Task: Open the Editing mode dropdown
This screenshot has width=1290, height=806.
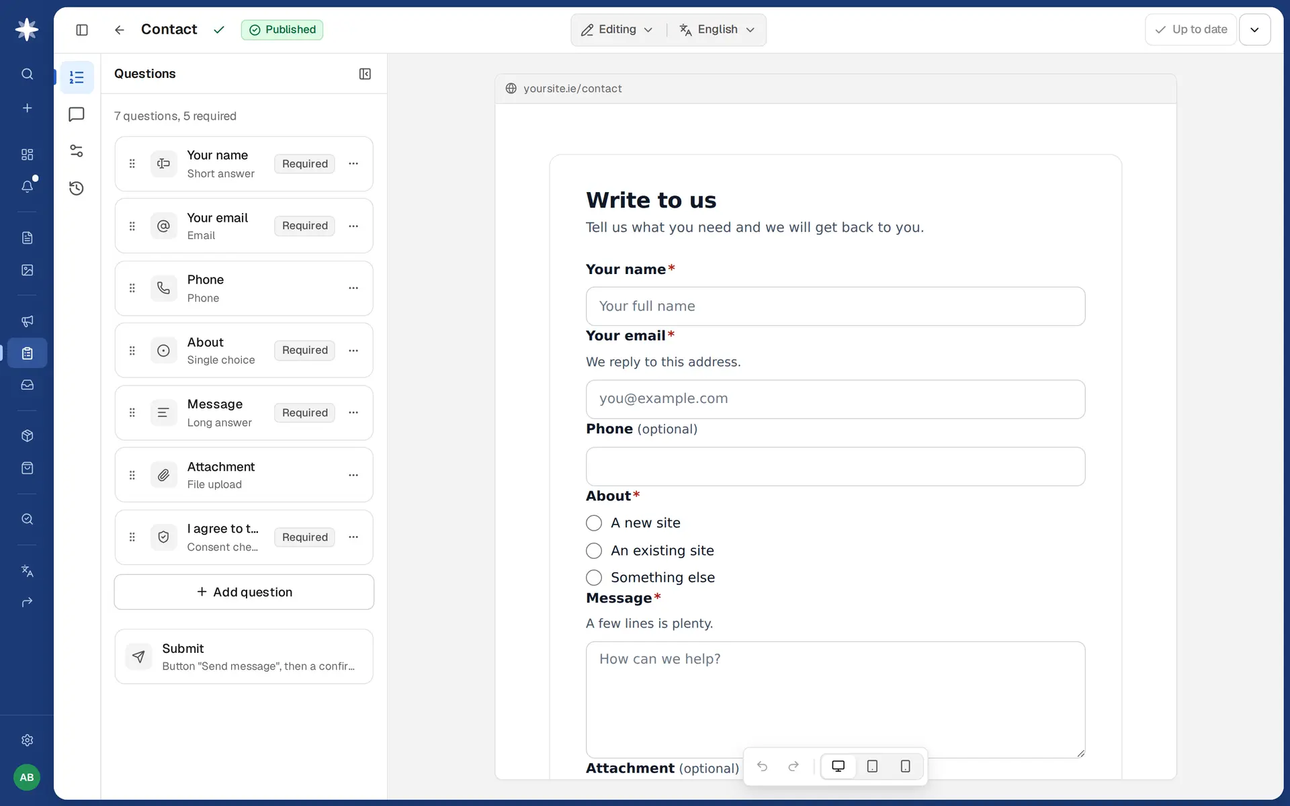Action: [x=617, y=30]
